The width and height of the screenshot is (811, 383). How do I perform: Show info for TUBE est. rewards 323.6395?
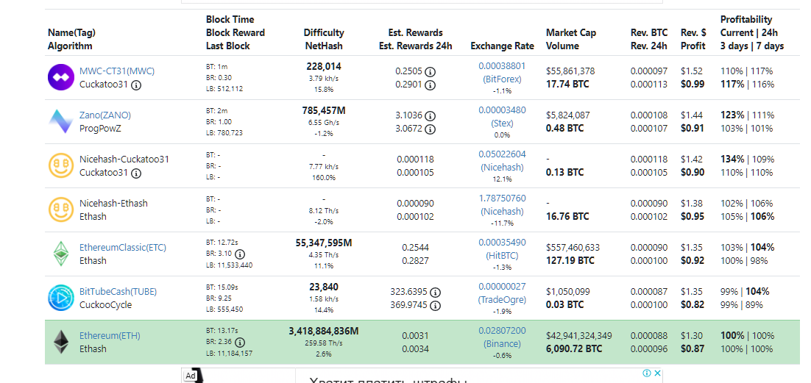[x=436, y=292]
